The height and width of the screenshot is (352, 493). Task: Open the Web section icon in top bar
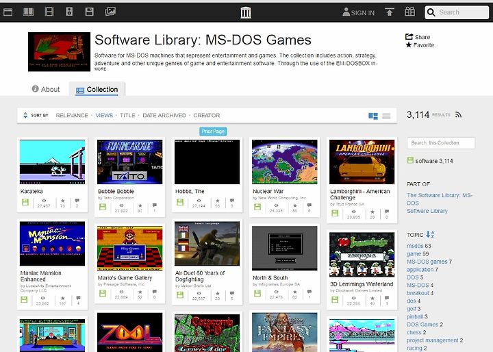pos(8,12)
